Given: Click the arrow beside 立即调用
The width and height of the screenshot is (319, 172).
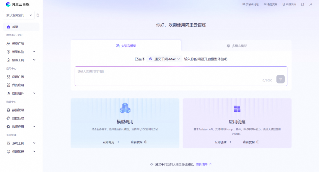Looking at the screenshot, I should (118, 142).
